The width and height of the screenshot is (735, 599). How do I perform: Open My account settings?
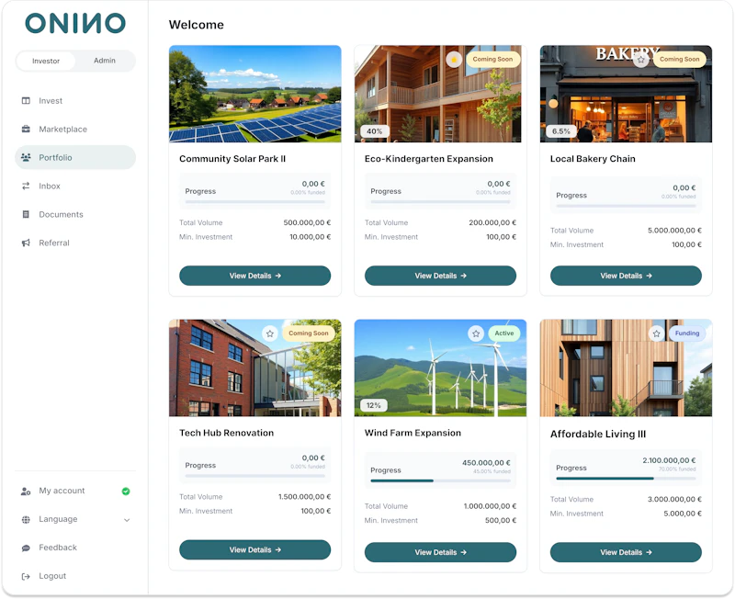point(62,491)
